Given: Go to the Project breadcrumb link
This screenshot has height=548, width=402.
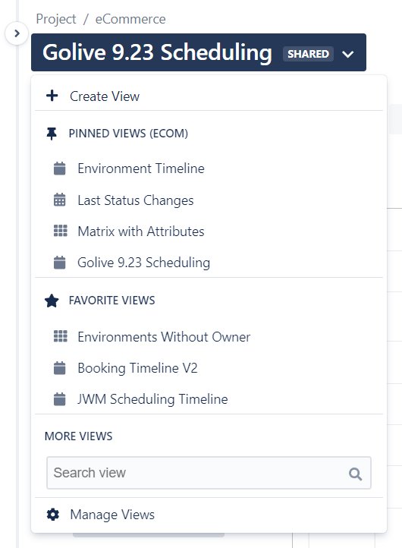Looking at the screenshot, I should click(56, 19).
